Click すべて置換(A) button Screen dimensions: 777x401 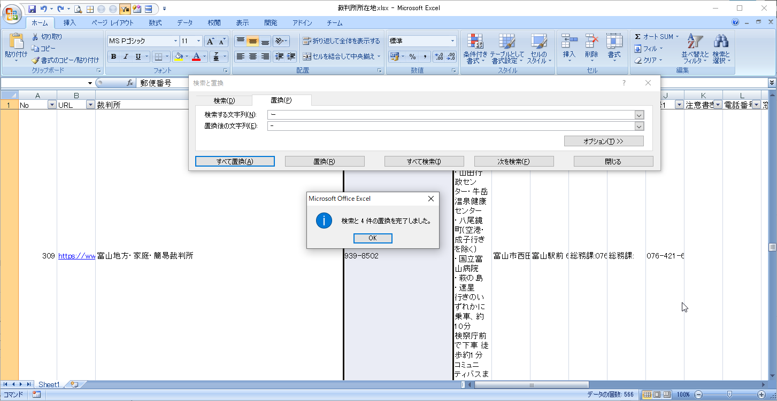click(235, 162)
